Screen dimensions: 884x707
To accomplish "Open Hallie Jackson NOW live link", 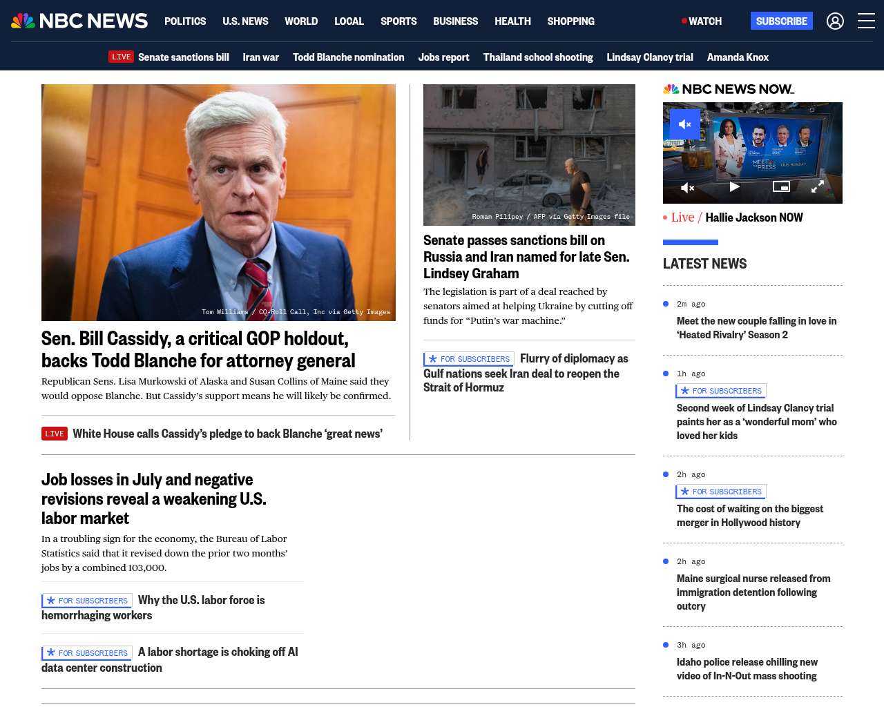I will click(753, 217).
